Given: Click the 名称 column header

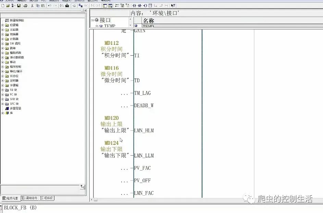Looking at the screenshot, I should tap(148, 20).
